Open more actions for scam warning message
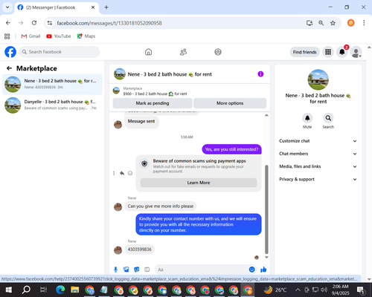Image resolution: width=372 pixels, height=297 pixels. (114, 173)
